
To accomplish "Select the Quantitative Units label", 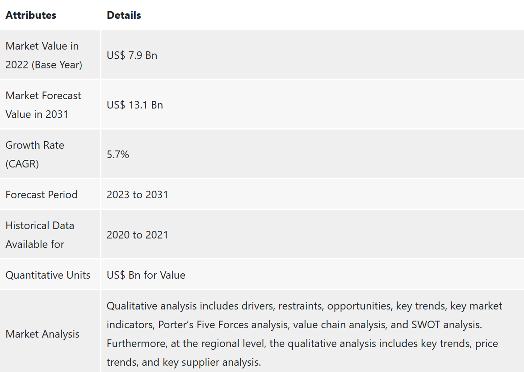I will click(x=48, y=275).
